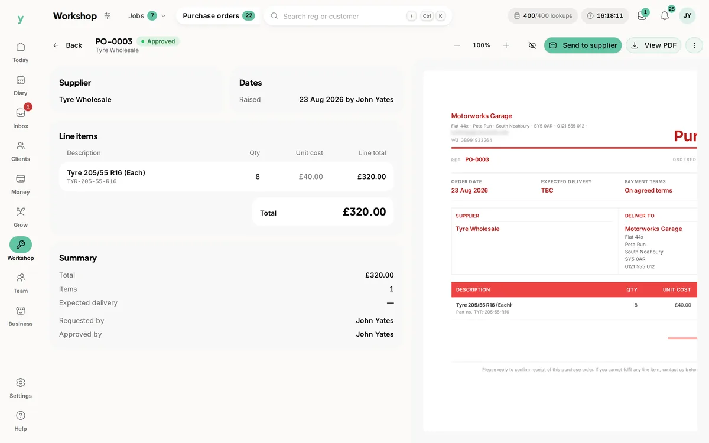Click the Approved status badge
709x443 pixels.
pos(158,41)
